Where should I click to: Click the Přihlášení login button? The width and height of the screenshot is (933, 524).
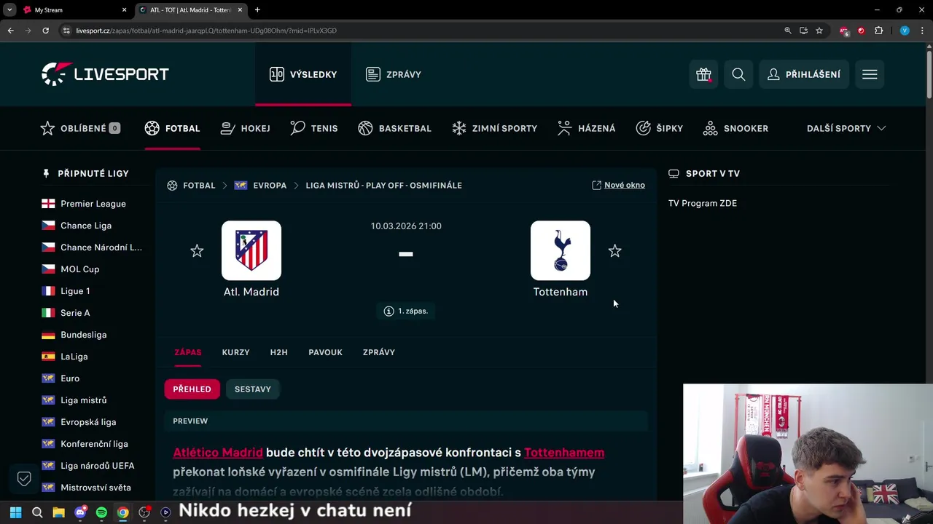coord(804,74)
